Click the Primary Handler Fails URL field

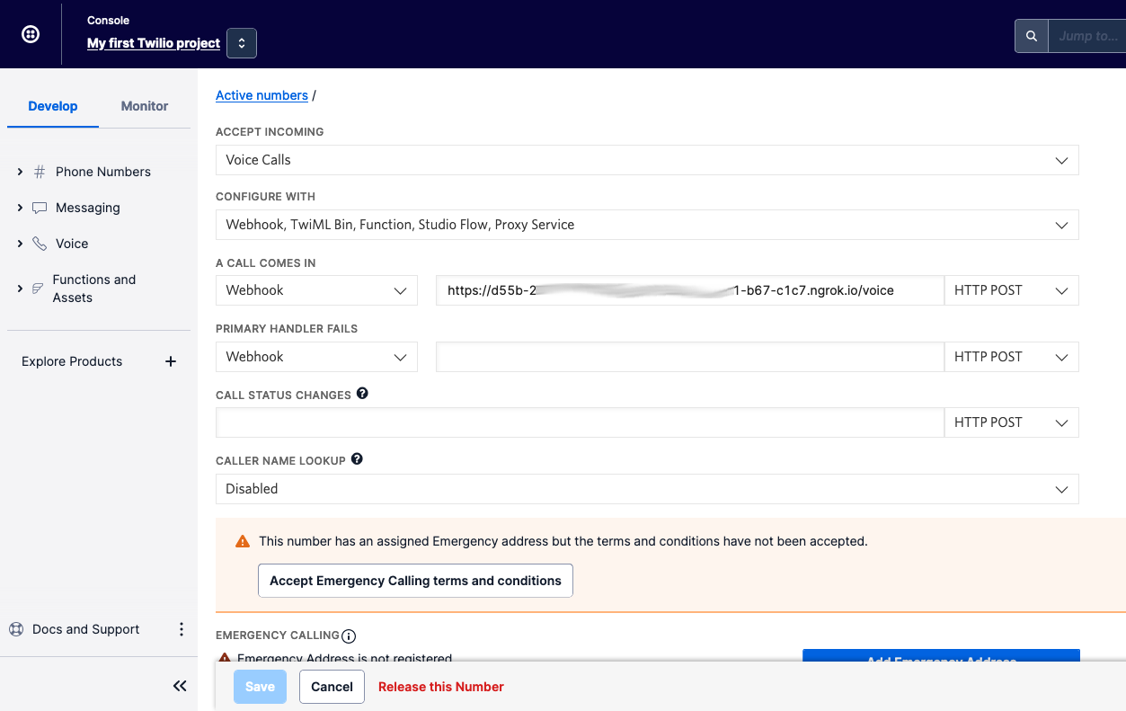point(690,357)
